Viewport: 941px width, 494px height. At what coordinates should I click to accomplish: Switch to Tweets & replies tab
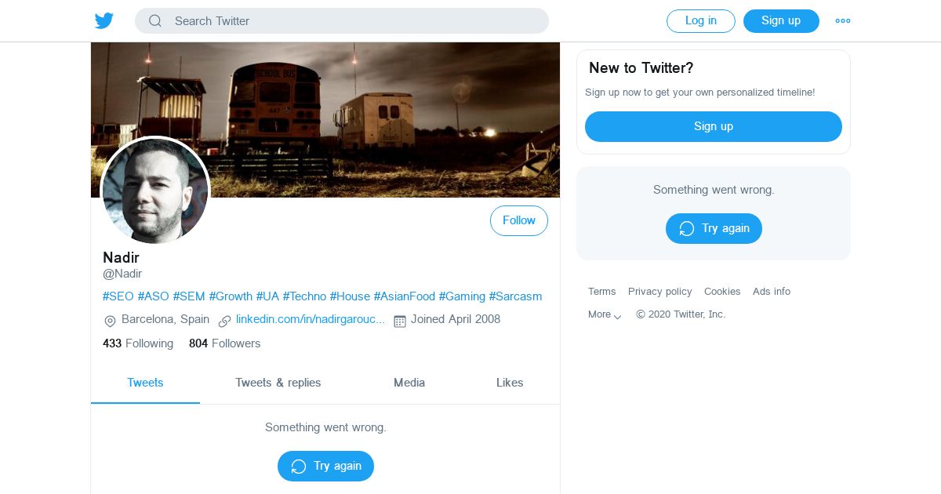click(x=278, y=383)
